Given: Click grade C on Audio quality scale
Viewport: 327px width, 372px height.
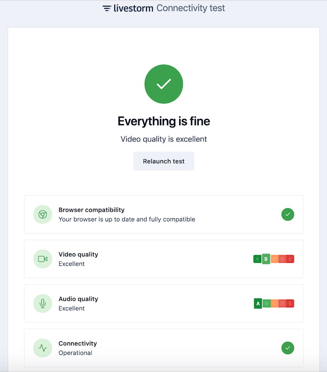Looking at the screenshot, I should [x=274, y=303].
